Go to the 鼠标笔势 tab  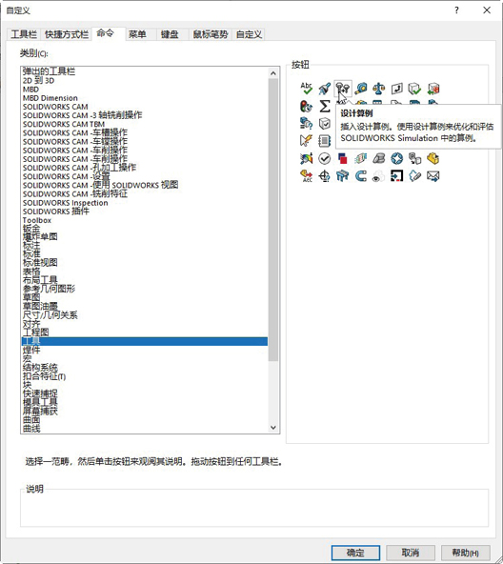211,34
